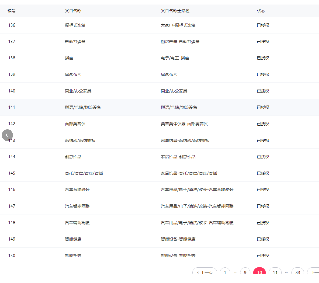Click the 类目名称 column header
319x283 pixels.
pyautogui.click(x=73, y=11)
